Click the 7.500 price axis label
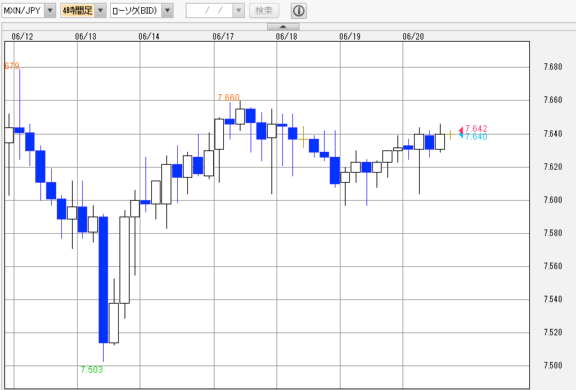Image resolution: width=576 pixels, height=390 pixels. click(553, 365)
